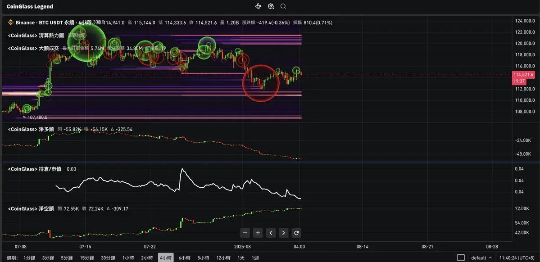Select the 12小時 period

pyautogui.click(x=223, y=257)
